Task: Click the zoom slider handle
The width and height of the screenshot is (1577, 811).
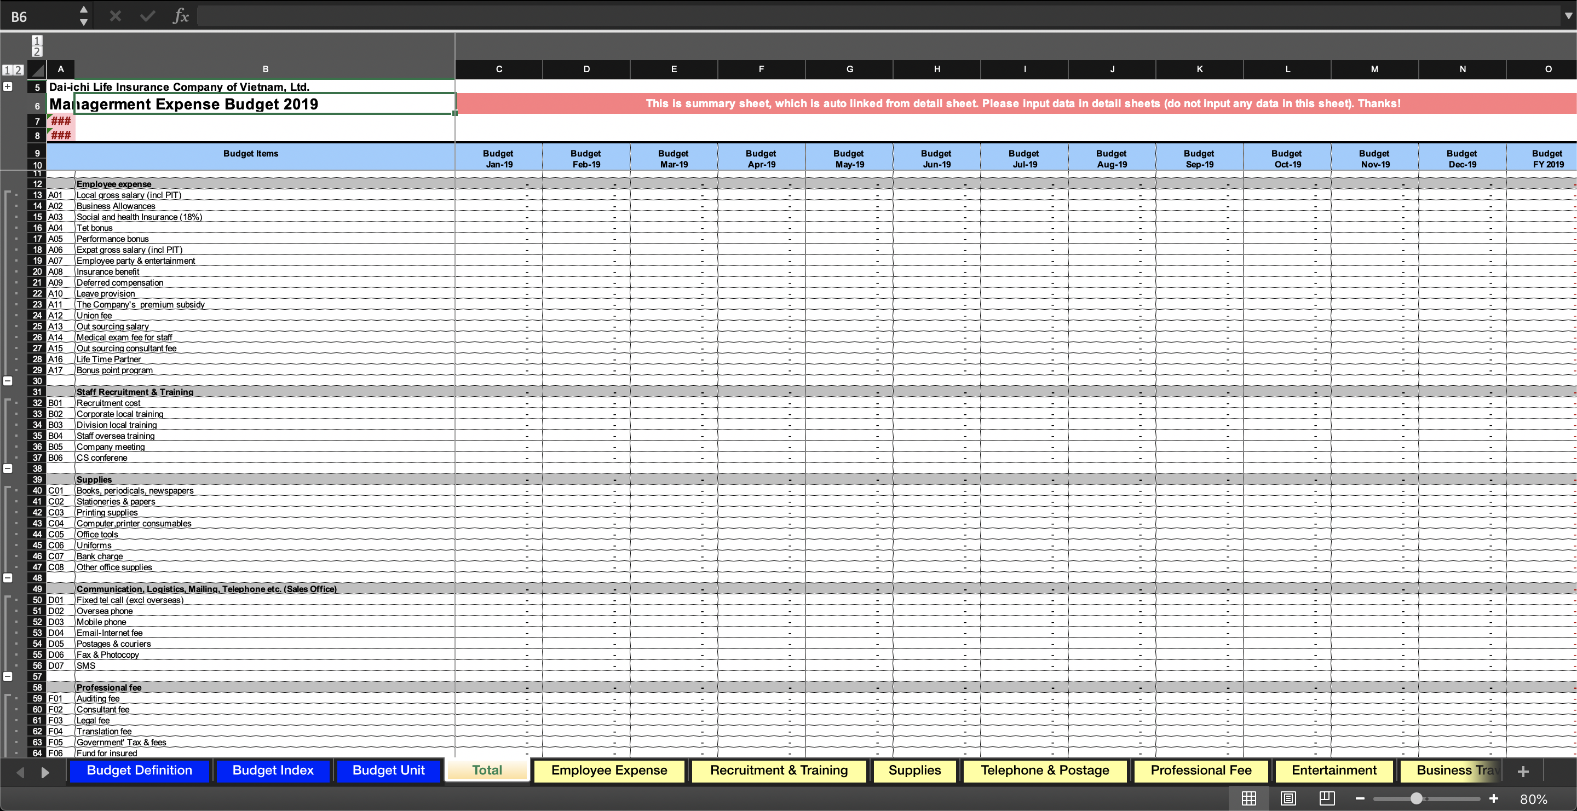Action: coord(1417,798)
